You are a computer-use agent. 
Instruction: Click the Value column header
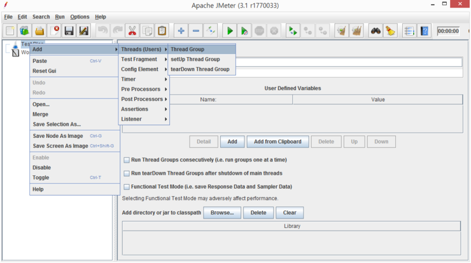(377, 100)
